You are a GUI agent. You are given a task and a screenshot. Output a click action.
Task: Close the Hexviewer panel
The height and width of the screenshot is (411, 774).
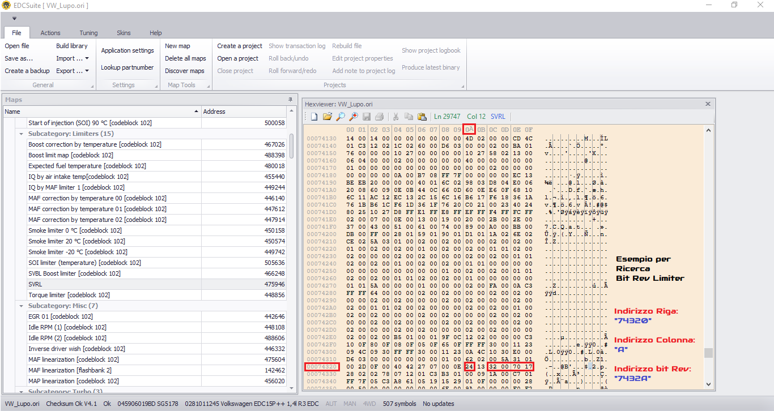[708, 104]
